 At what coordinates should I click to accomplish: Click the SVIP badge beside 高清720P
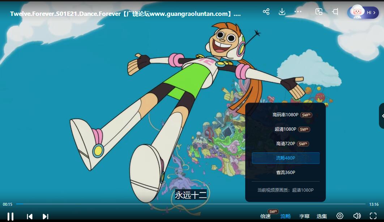(303, 144)
